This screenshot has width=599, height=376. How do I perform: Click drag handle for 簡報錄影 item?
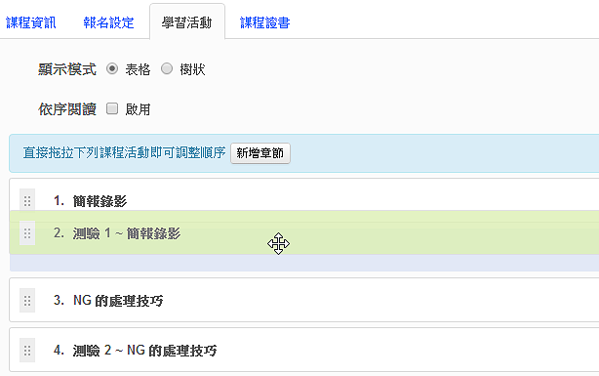tap(27, 200)
